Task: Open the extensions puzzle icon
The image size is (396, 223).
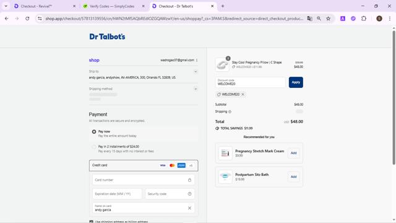Action: click(x=364, y=19)
